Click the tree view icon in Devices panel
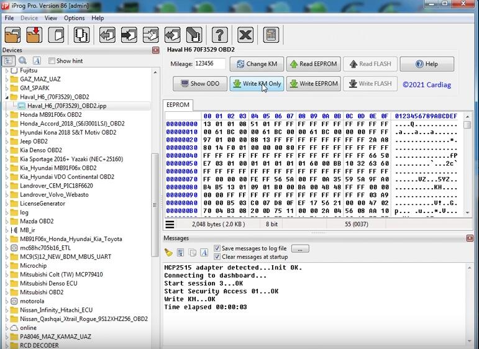The image size is (479, 349). (x=9, y=61)
